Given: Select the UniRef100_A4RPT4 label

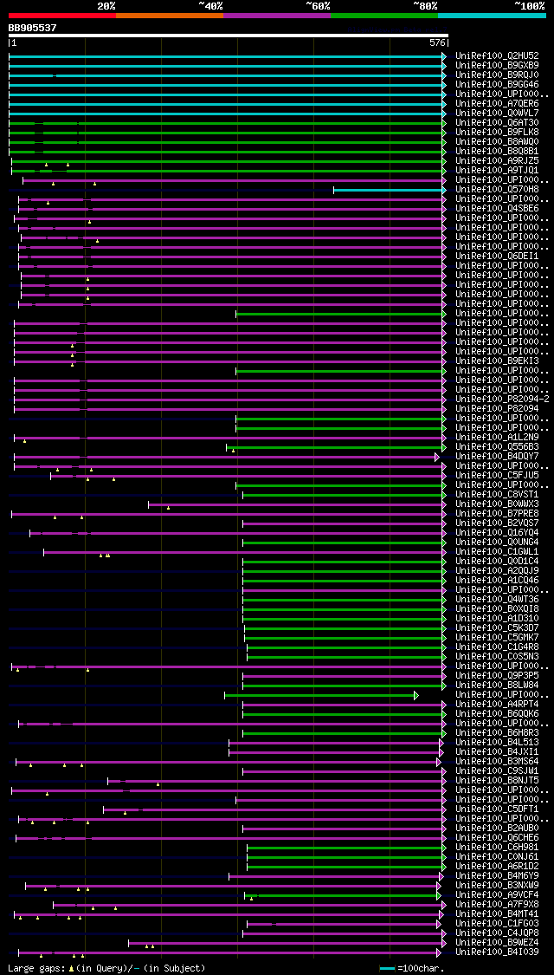Looking at the screenshot, I should (x=497, y=704).
